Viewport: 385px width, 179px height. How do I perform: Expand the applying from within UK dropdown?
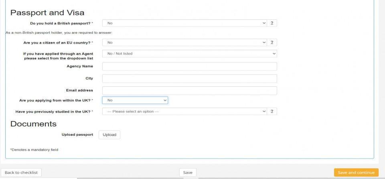(x=135, y=100)
